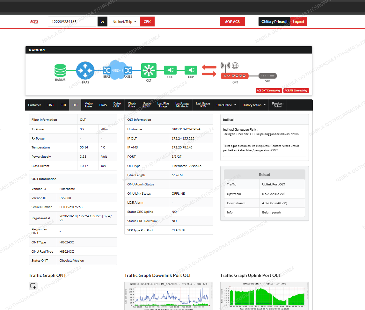Open the Check Voice tab
The width and height of the screenshot is (365, 310).
pos(132,105)
